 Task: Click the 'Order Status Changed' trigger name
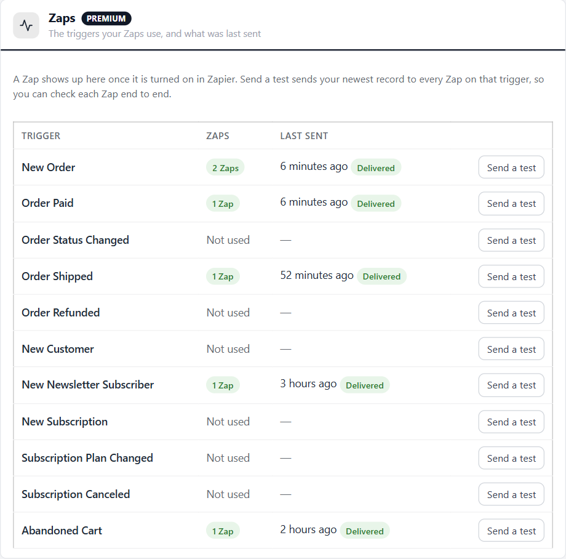coord(76,240)
